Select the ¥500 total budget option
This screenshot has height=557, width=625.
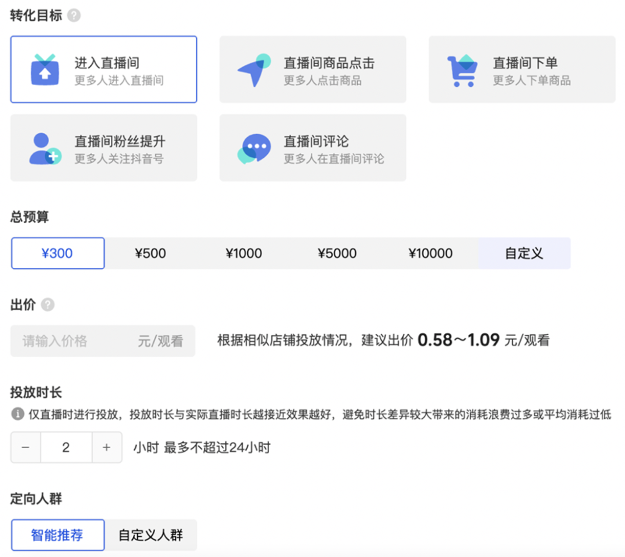tap(150, 253)
